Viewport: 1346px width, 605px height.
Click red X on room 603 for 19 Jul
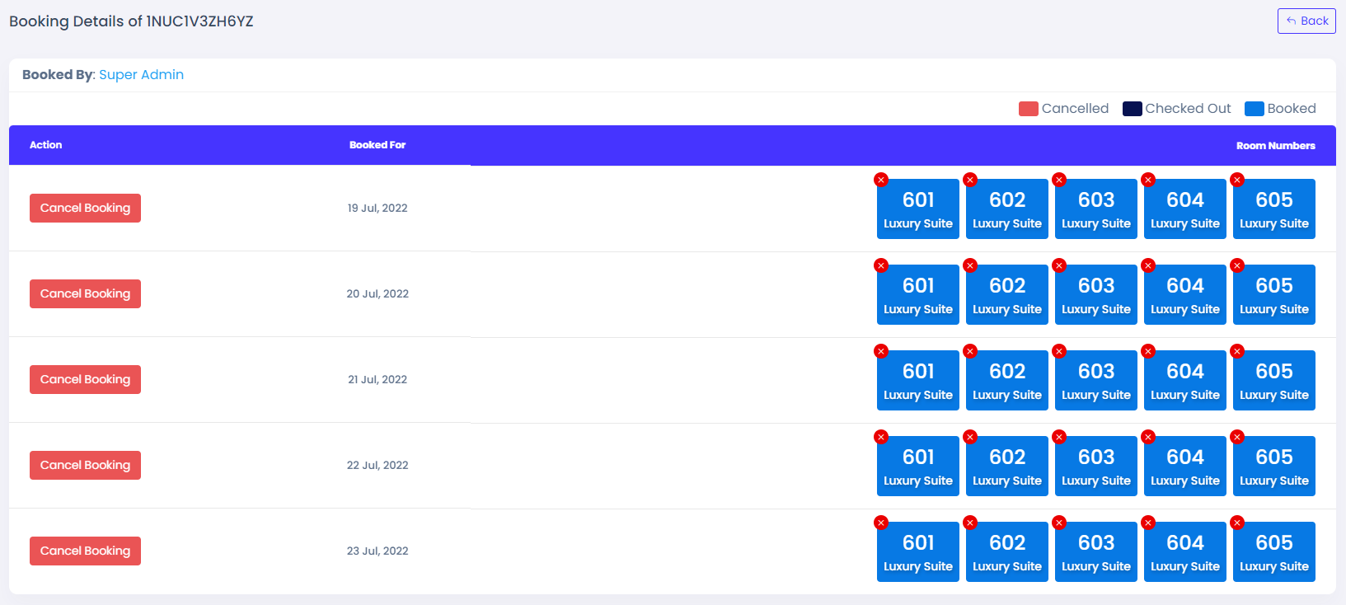click(x=1059, y=180)
